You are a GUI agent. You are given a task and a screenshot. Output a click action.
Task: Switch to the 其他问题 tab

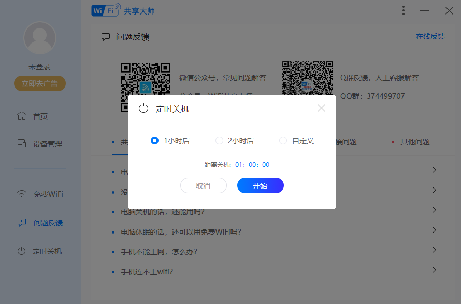pyautogui.click(x=414, y=142)
